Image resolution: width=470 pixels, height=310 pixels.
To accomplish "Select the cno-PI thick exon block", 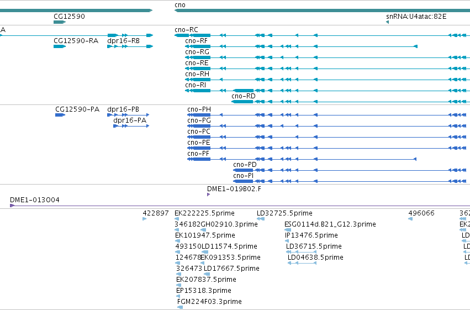I will click(243, 181).
